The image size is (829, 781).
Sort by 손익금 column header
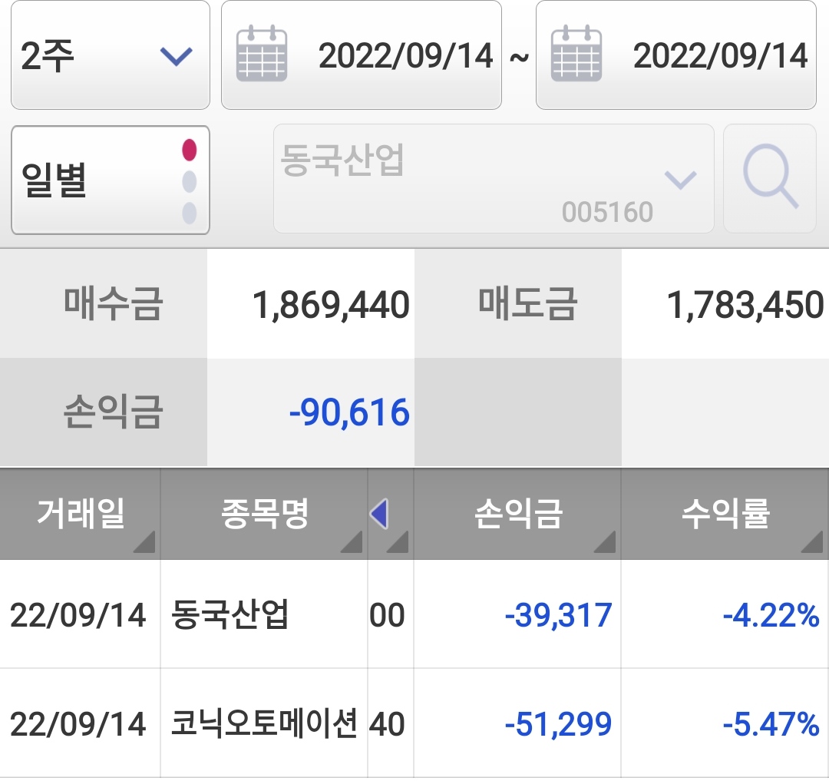tap(517, 514)
